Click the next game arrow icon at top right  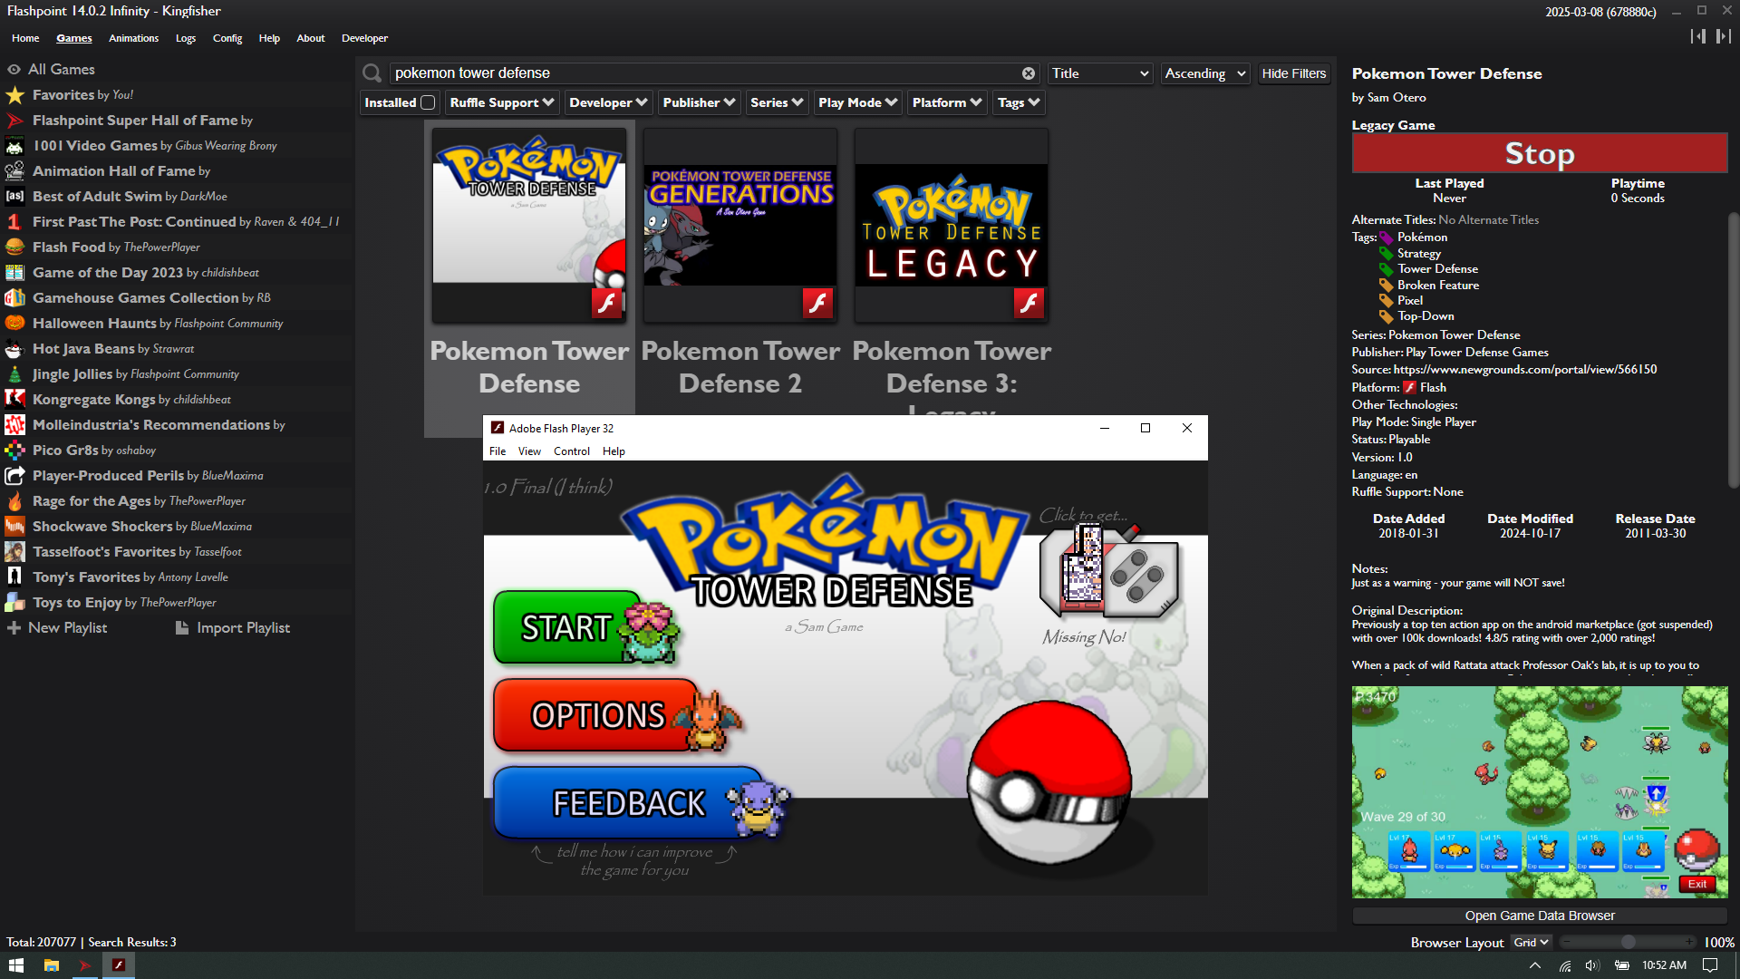[x=1723, y=36]
